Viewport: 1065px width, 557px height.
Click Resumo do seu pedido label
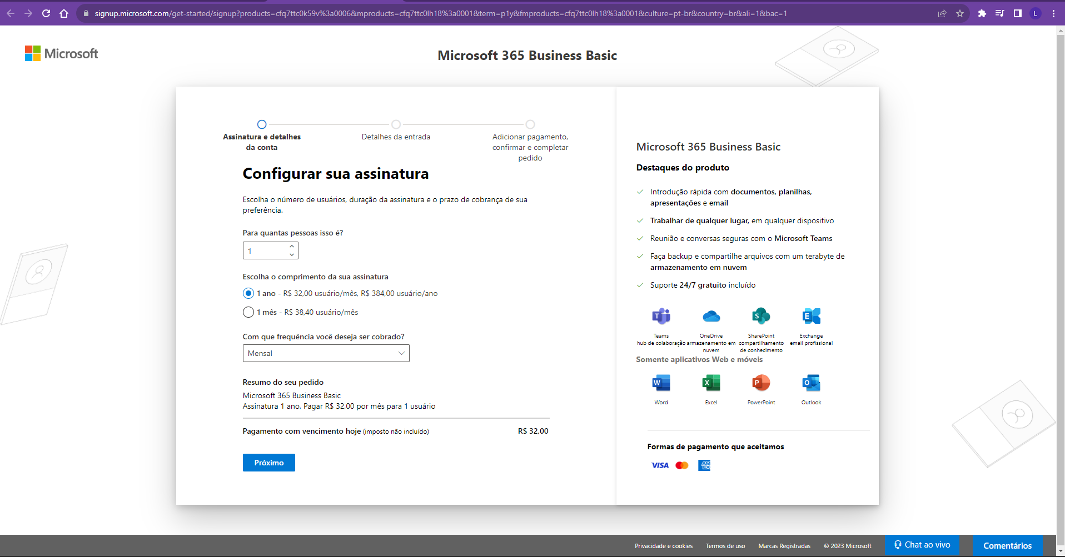point(283,382)
